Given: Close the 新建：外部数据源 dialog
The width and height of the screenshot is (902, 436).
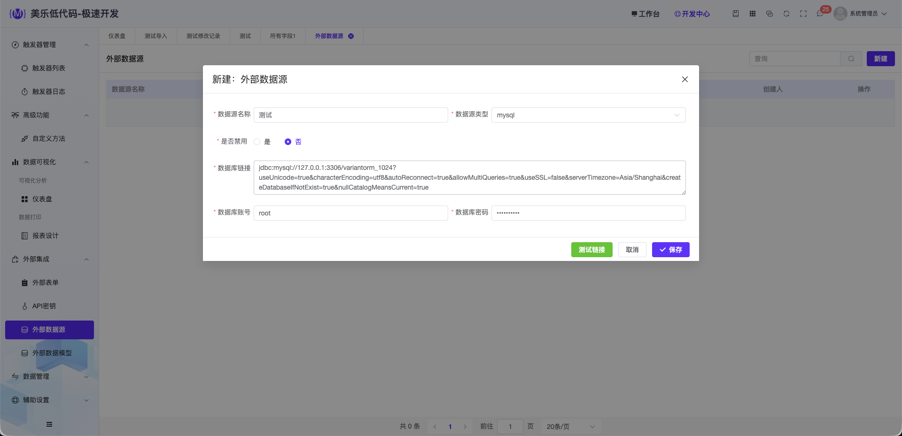Looking at the screenshot, I should (685, 79).
